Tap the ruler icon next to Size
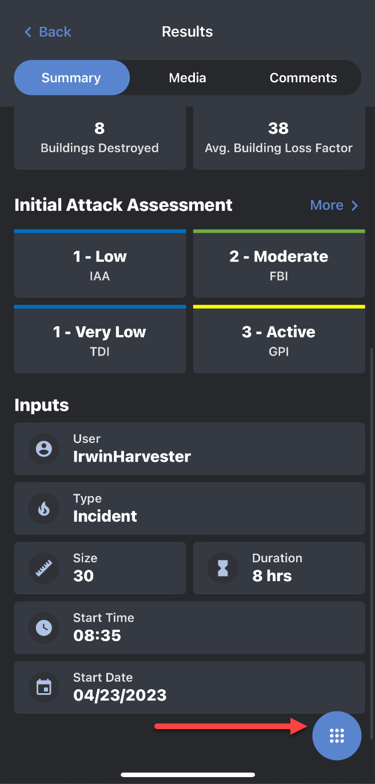The height and width of the screenshot is (784, 375). 44,568
